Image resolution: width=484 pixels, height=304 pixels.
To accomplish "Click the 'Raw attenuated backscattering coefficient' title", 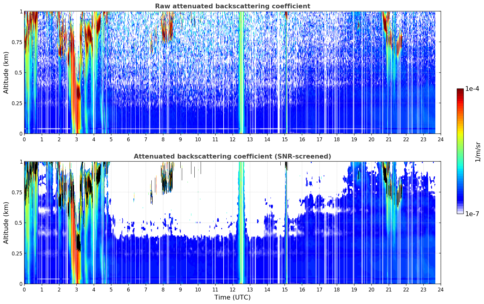I will pos(232,6).
